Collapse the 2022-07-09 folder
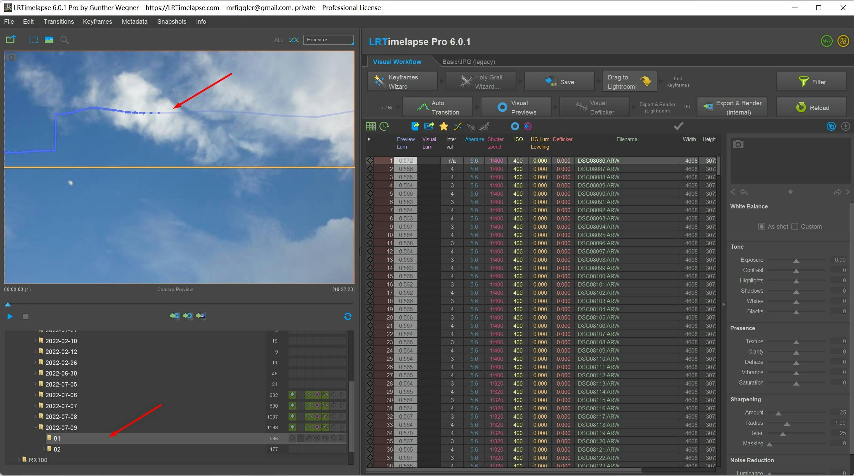Viewport: 854px width, 476px height. [35, 427]
